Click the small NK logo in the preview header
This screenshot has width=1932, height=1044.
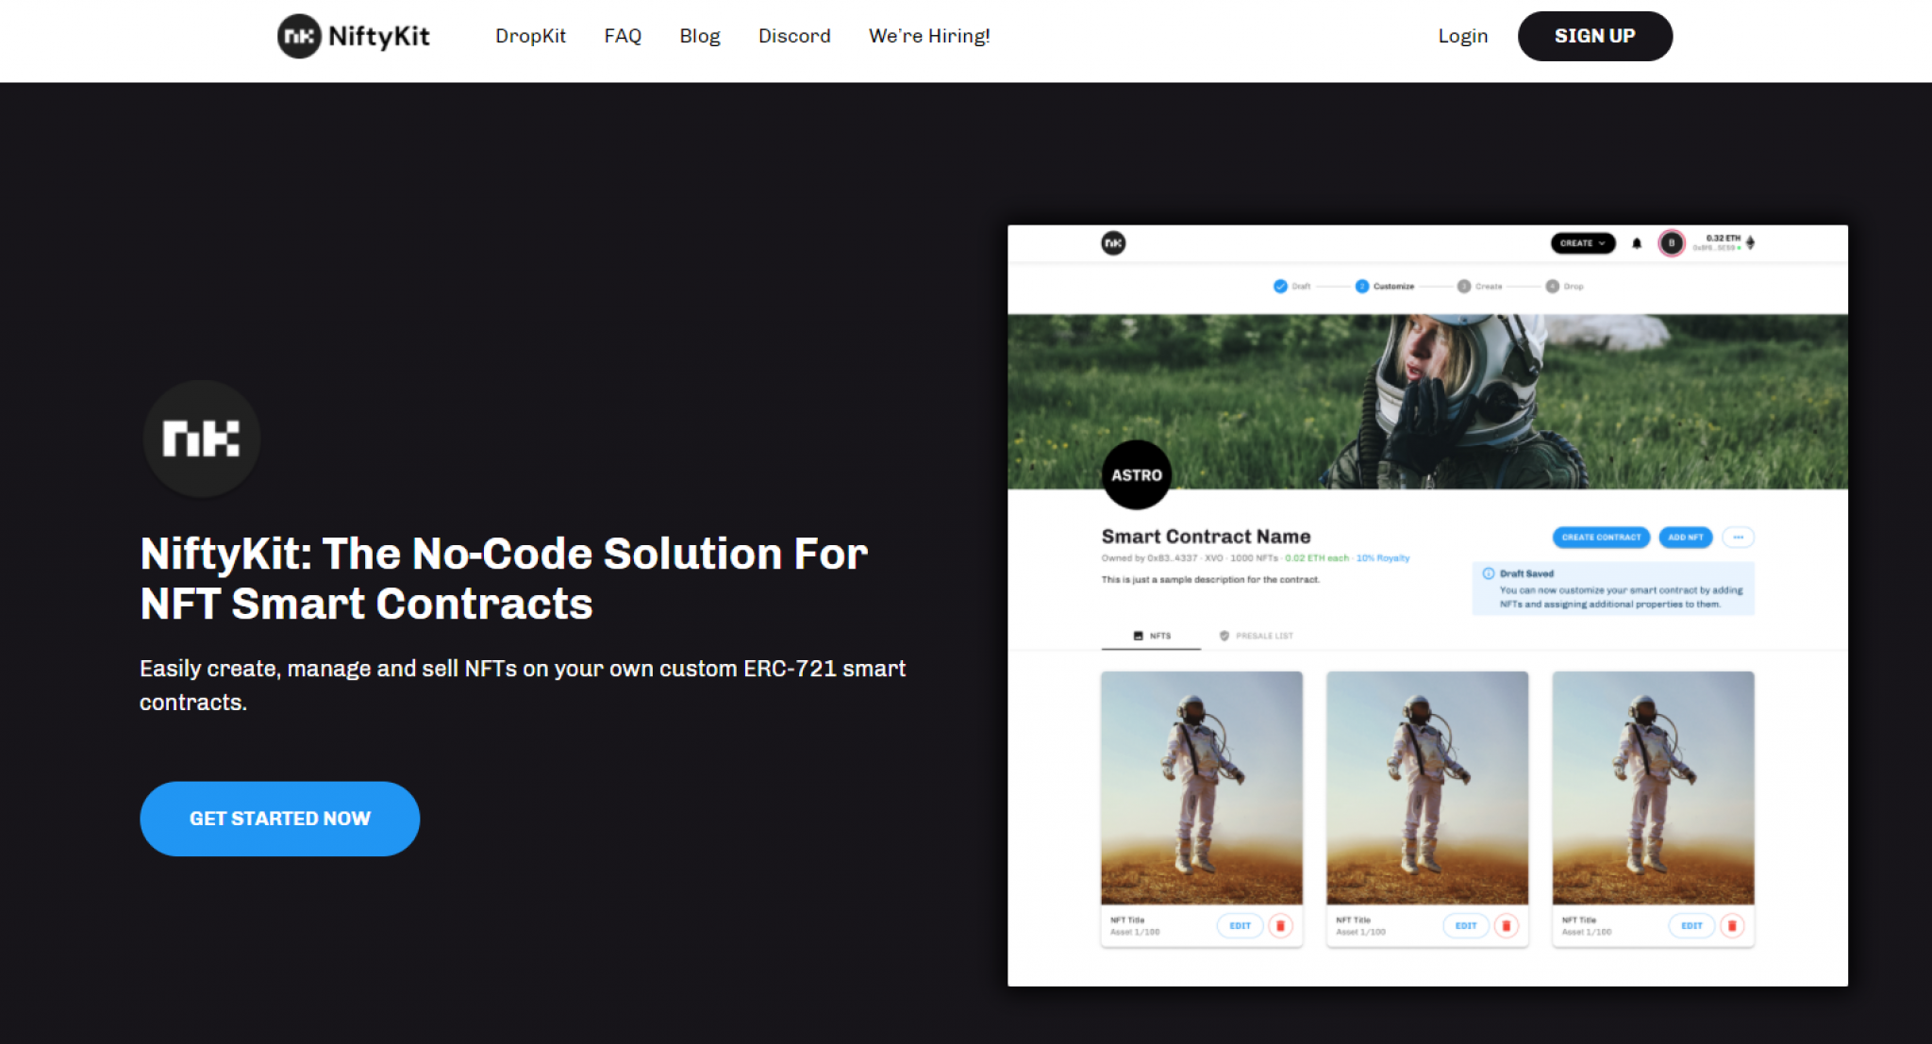1113,243
